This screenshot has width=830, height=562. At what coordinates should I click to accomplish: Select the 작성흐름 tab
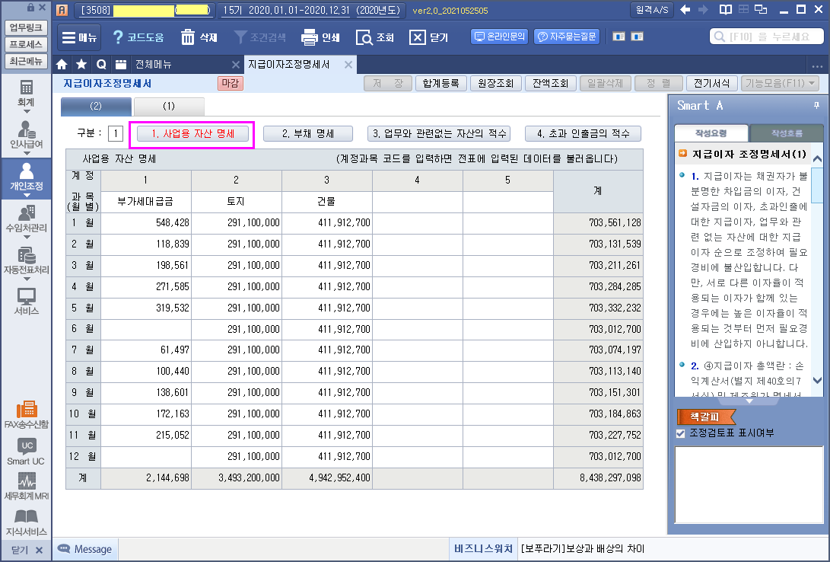[x=786, y=133]
